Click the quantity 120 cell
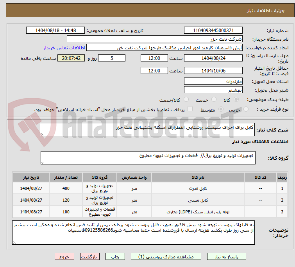Screen dimensions: 295x267 [66, 200]
